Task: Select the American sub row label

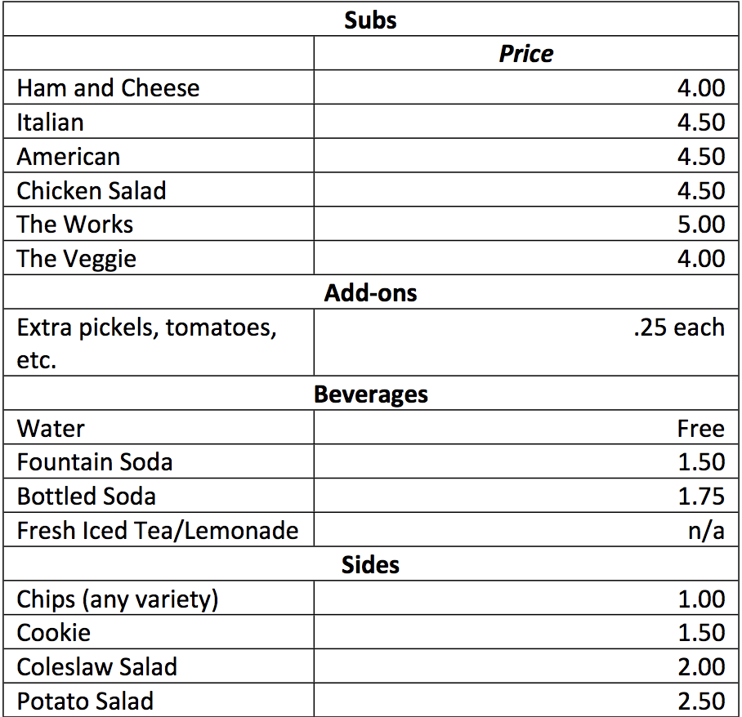Action: [69, 157]
